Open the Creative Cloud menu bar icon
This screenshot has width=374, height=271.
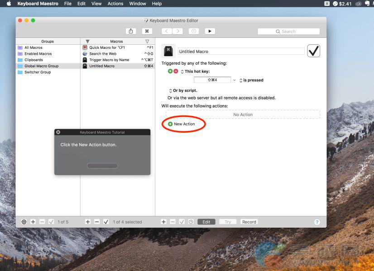coord(359,4)
